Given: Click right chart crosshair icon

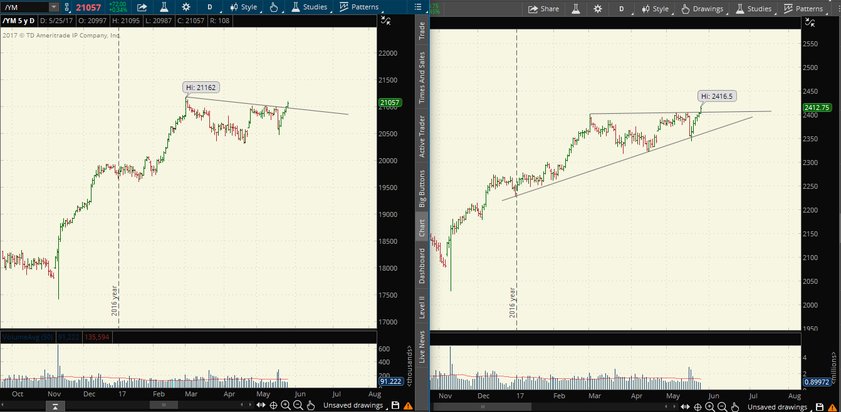Looking at the screenshot, I should click(697, 407).
